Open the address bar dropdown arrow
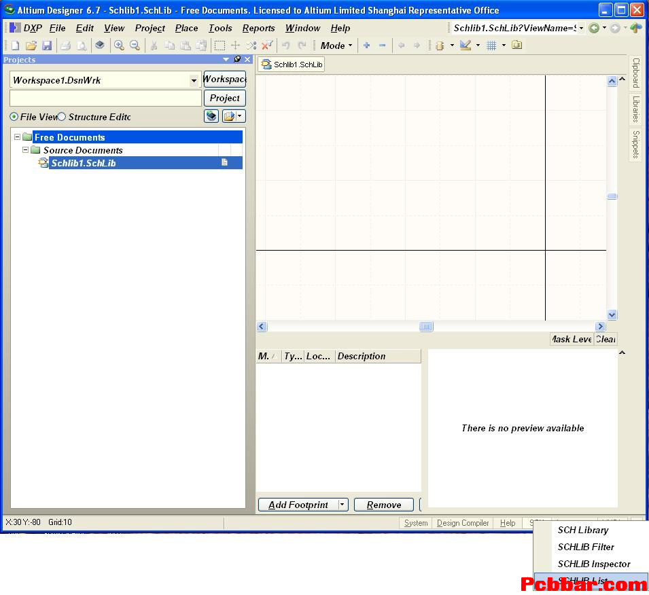The image size is (649, 595). (582, 28)
